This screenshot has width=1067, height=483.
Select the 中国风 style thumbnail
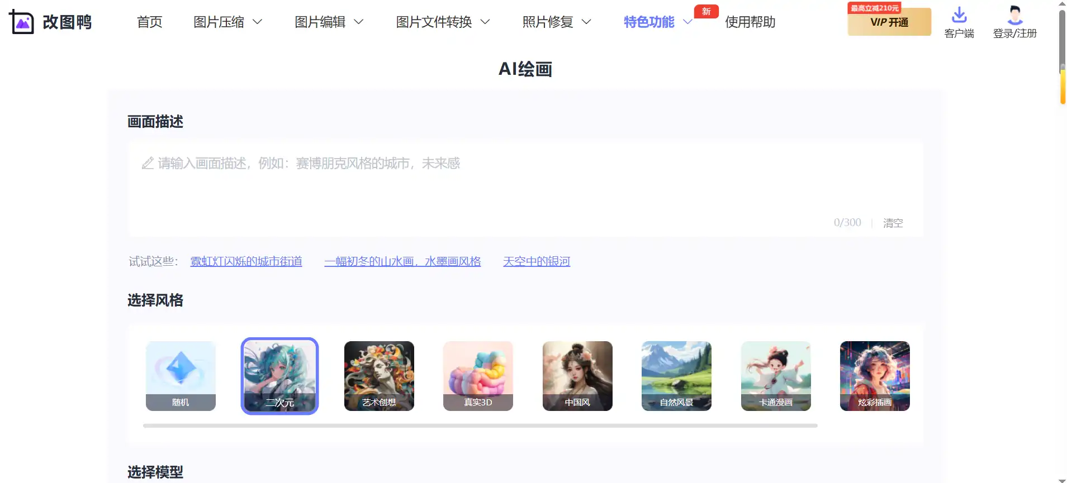577,376
